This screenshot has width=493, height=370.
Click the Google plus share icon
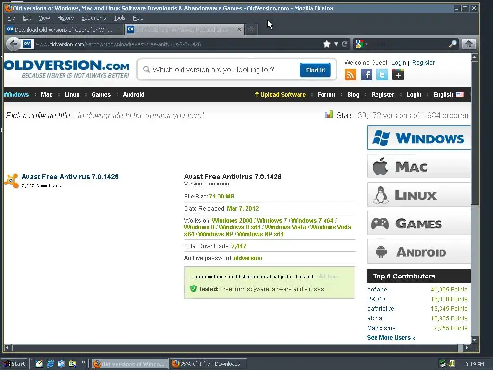pos(398,75)
